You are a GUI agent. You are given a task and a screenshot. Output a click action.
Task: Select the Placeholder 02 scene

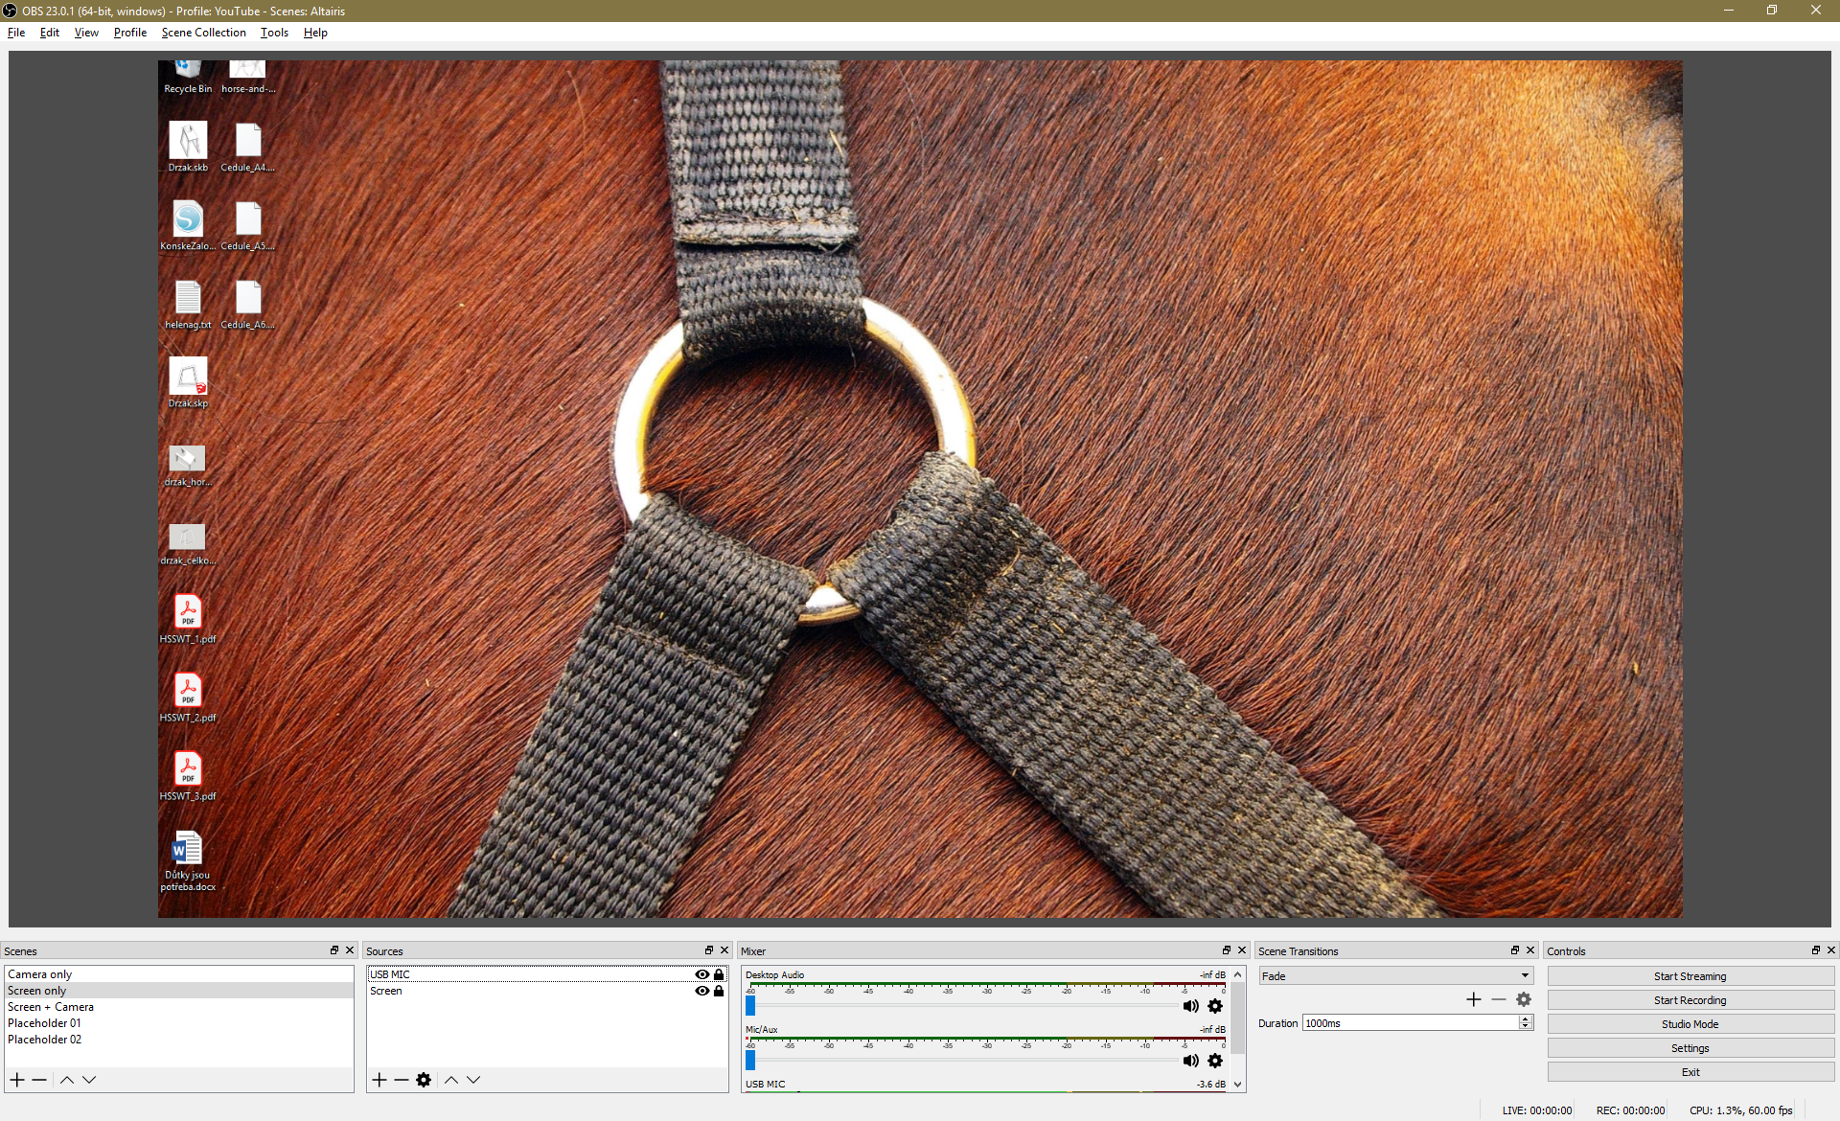coord(178,1040)
